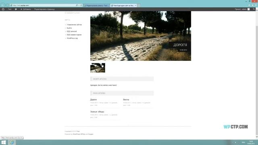This screenshot has width=258, height=145.
Task: Open the comments bubble in admin bar
Action: click(x=16, y=9)
